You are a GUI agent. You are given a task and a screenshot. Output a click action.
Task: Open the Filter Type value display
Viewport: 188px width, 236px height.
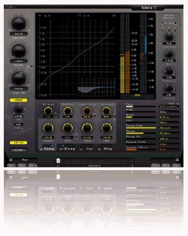pyautogui.click(x=169, y=44)
